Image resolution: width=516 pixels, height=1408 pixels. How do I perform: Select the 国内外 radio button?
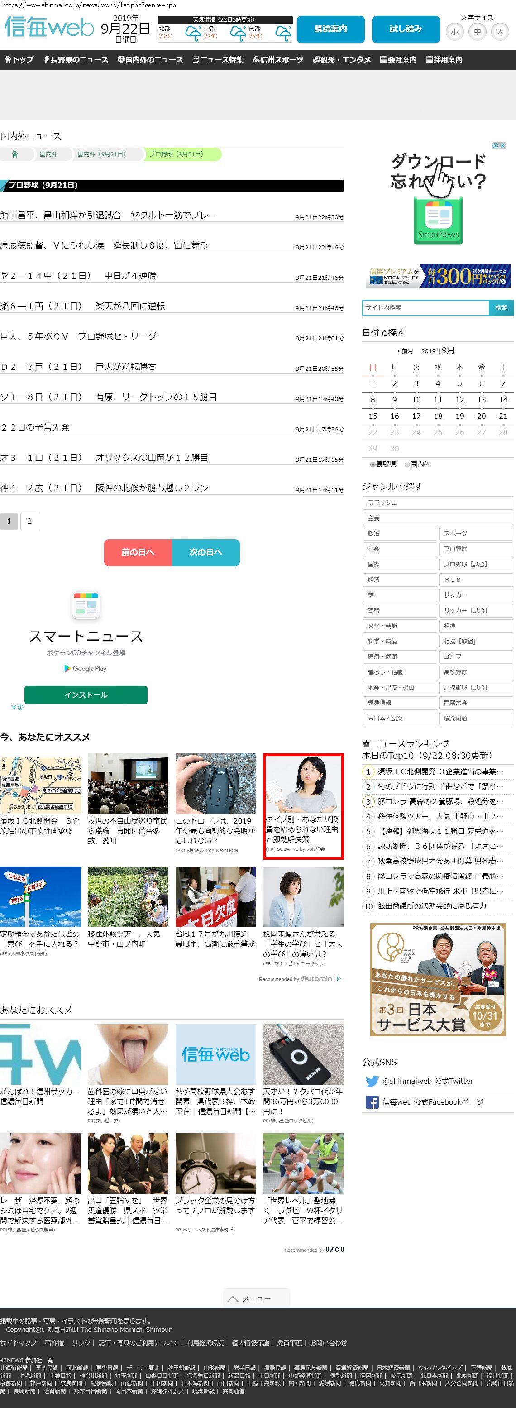coord(407,464)
